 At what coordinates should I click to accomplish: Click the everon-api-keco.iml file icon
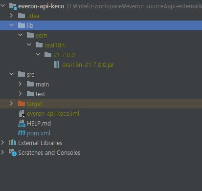[22, 113]
